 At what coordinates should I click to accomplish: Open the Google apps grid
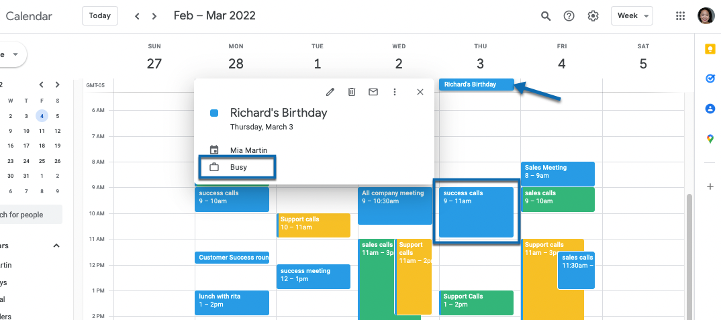tap(681, 16)
